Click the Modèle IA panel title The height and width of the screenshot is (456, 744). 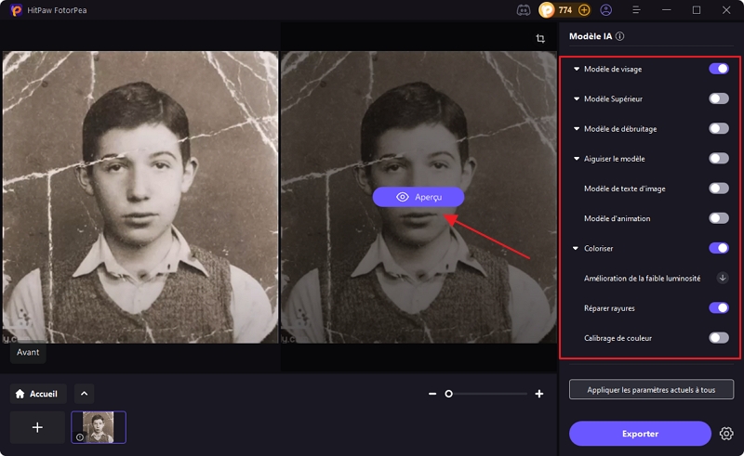coord(591,36)
